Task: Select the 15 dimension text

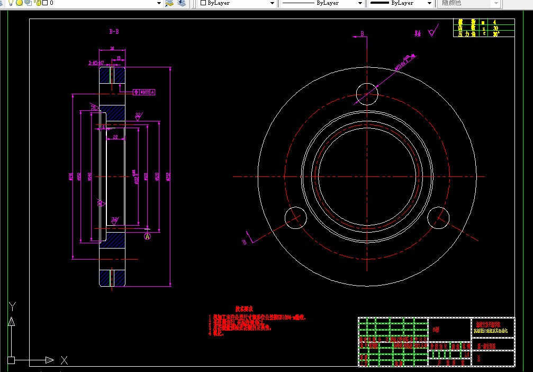Action: point(119,58)
